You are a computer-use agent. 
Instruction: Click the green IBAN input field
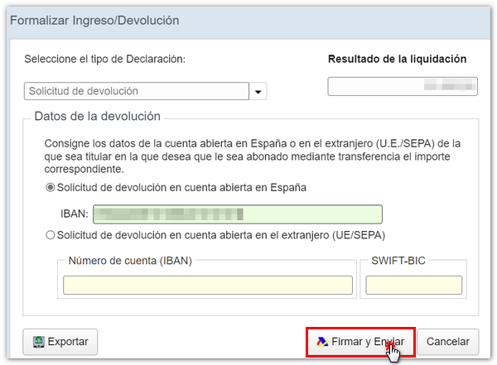coord(238,214)
